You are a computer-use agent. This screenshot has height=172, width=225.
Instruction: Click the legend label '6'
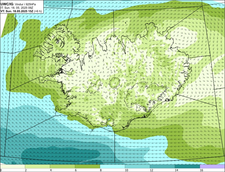pyautogui.click(x=76, y=170)
